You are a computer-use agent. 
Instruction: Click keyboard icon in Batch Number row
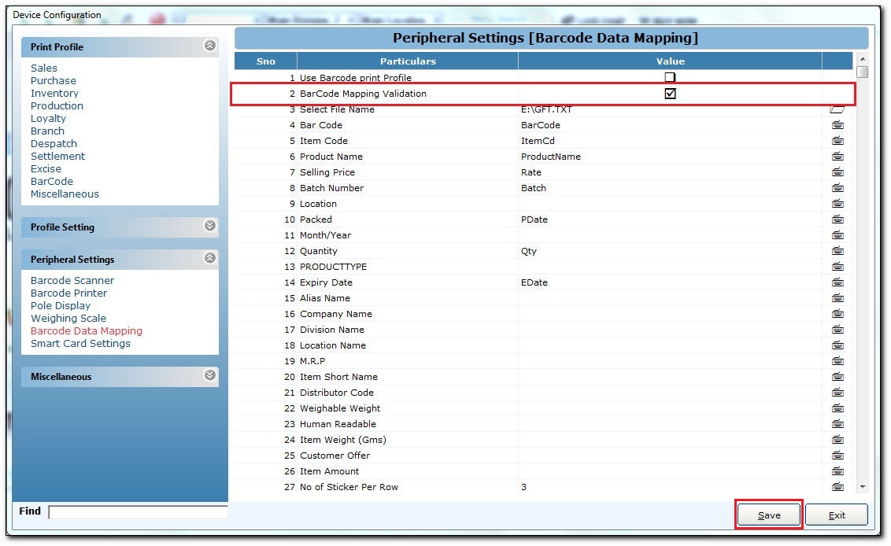[x=837, y=188]
